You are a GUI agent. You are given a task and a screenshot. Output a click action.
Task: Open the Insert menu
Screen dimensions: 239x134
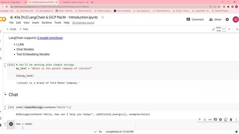coord(35,23)
